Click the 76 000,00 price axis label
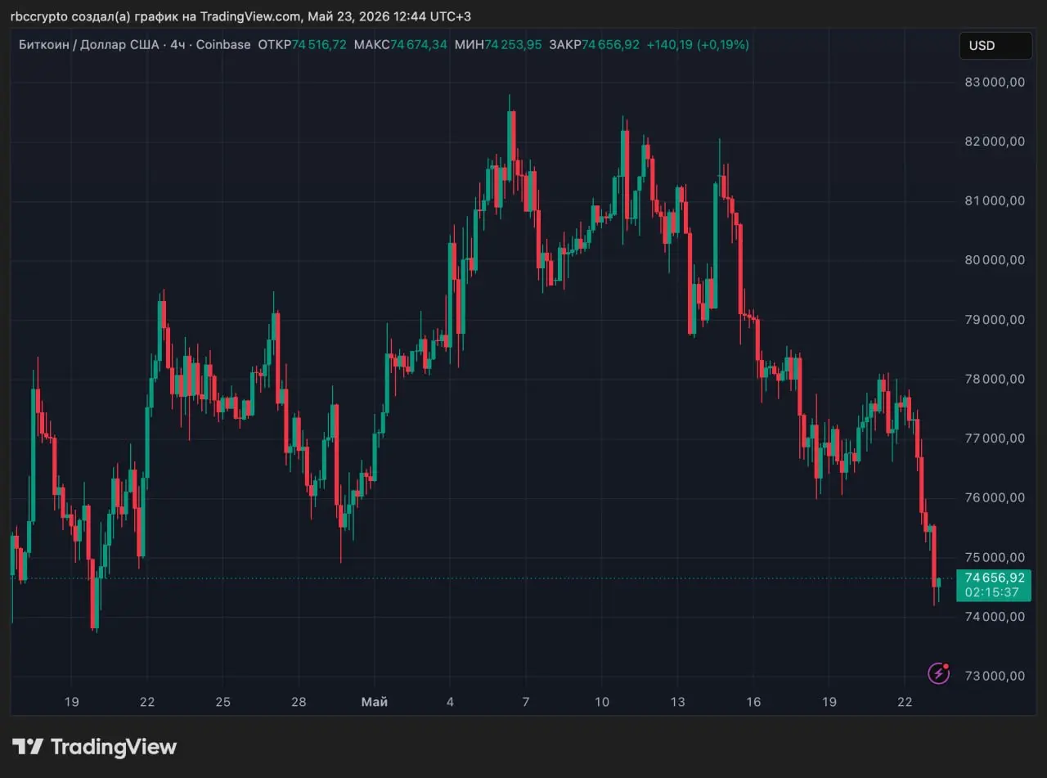 pyautogui.click(x=995, y=497)
